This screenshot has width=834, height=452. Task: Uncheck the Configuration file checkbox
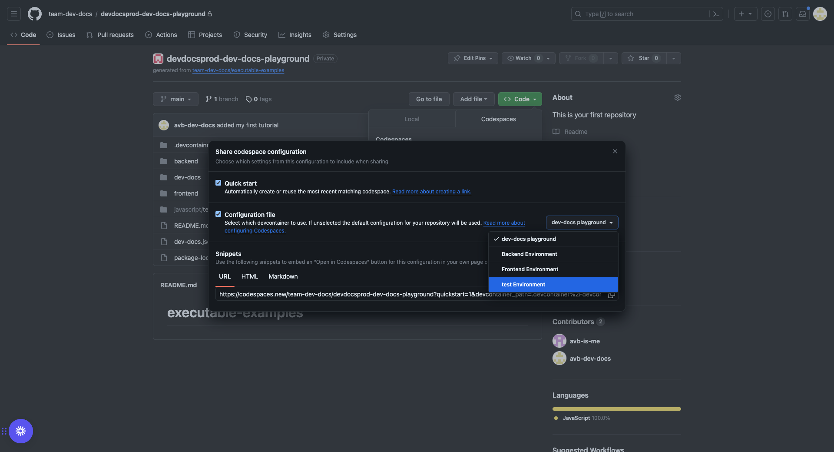tap(218, 214)
